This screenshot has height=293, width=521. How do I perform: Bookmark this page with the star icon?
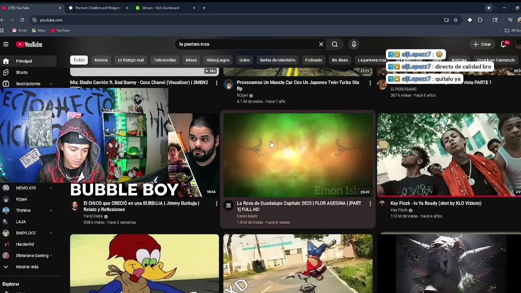pos(455,20)
